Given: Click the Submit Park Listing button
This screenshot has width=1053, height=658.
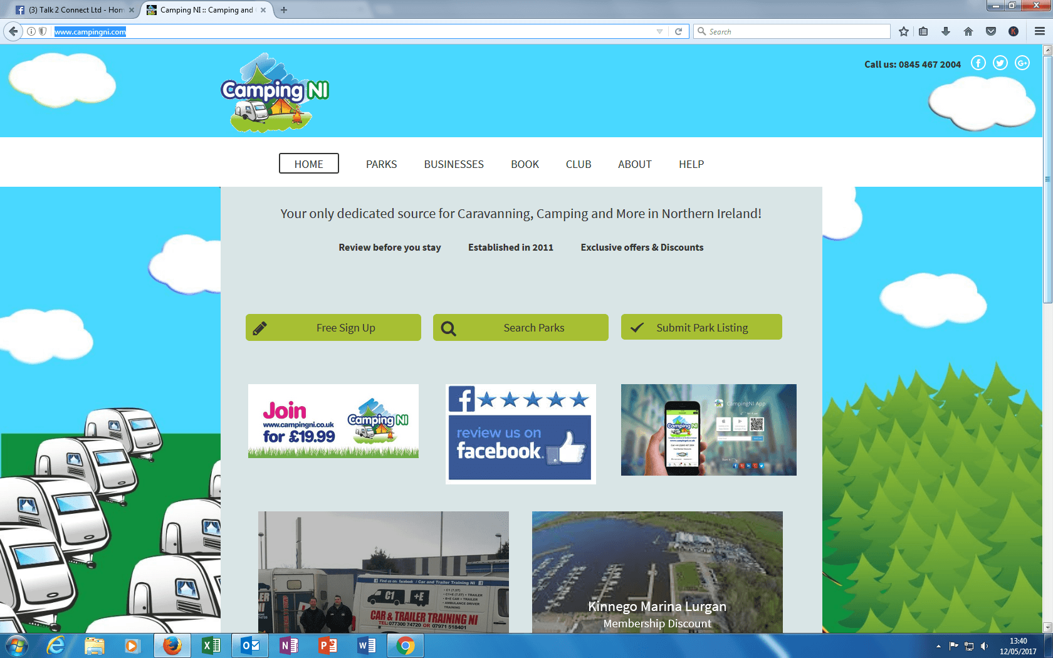Looking at the screenshot, I should pos(701,327).
